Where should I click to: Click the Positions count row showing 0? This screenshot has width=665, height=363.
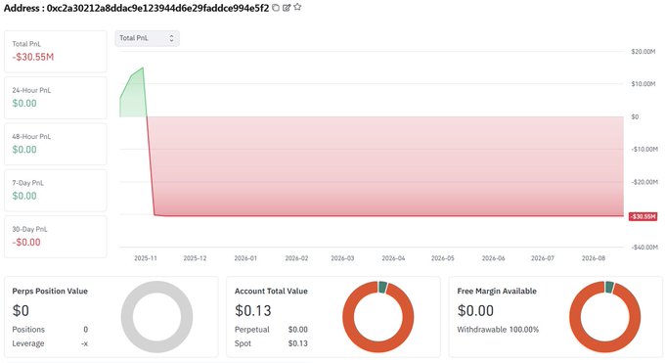click(x=50, y=330)
